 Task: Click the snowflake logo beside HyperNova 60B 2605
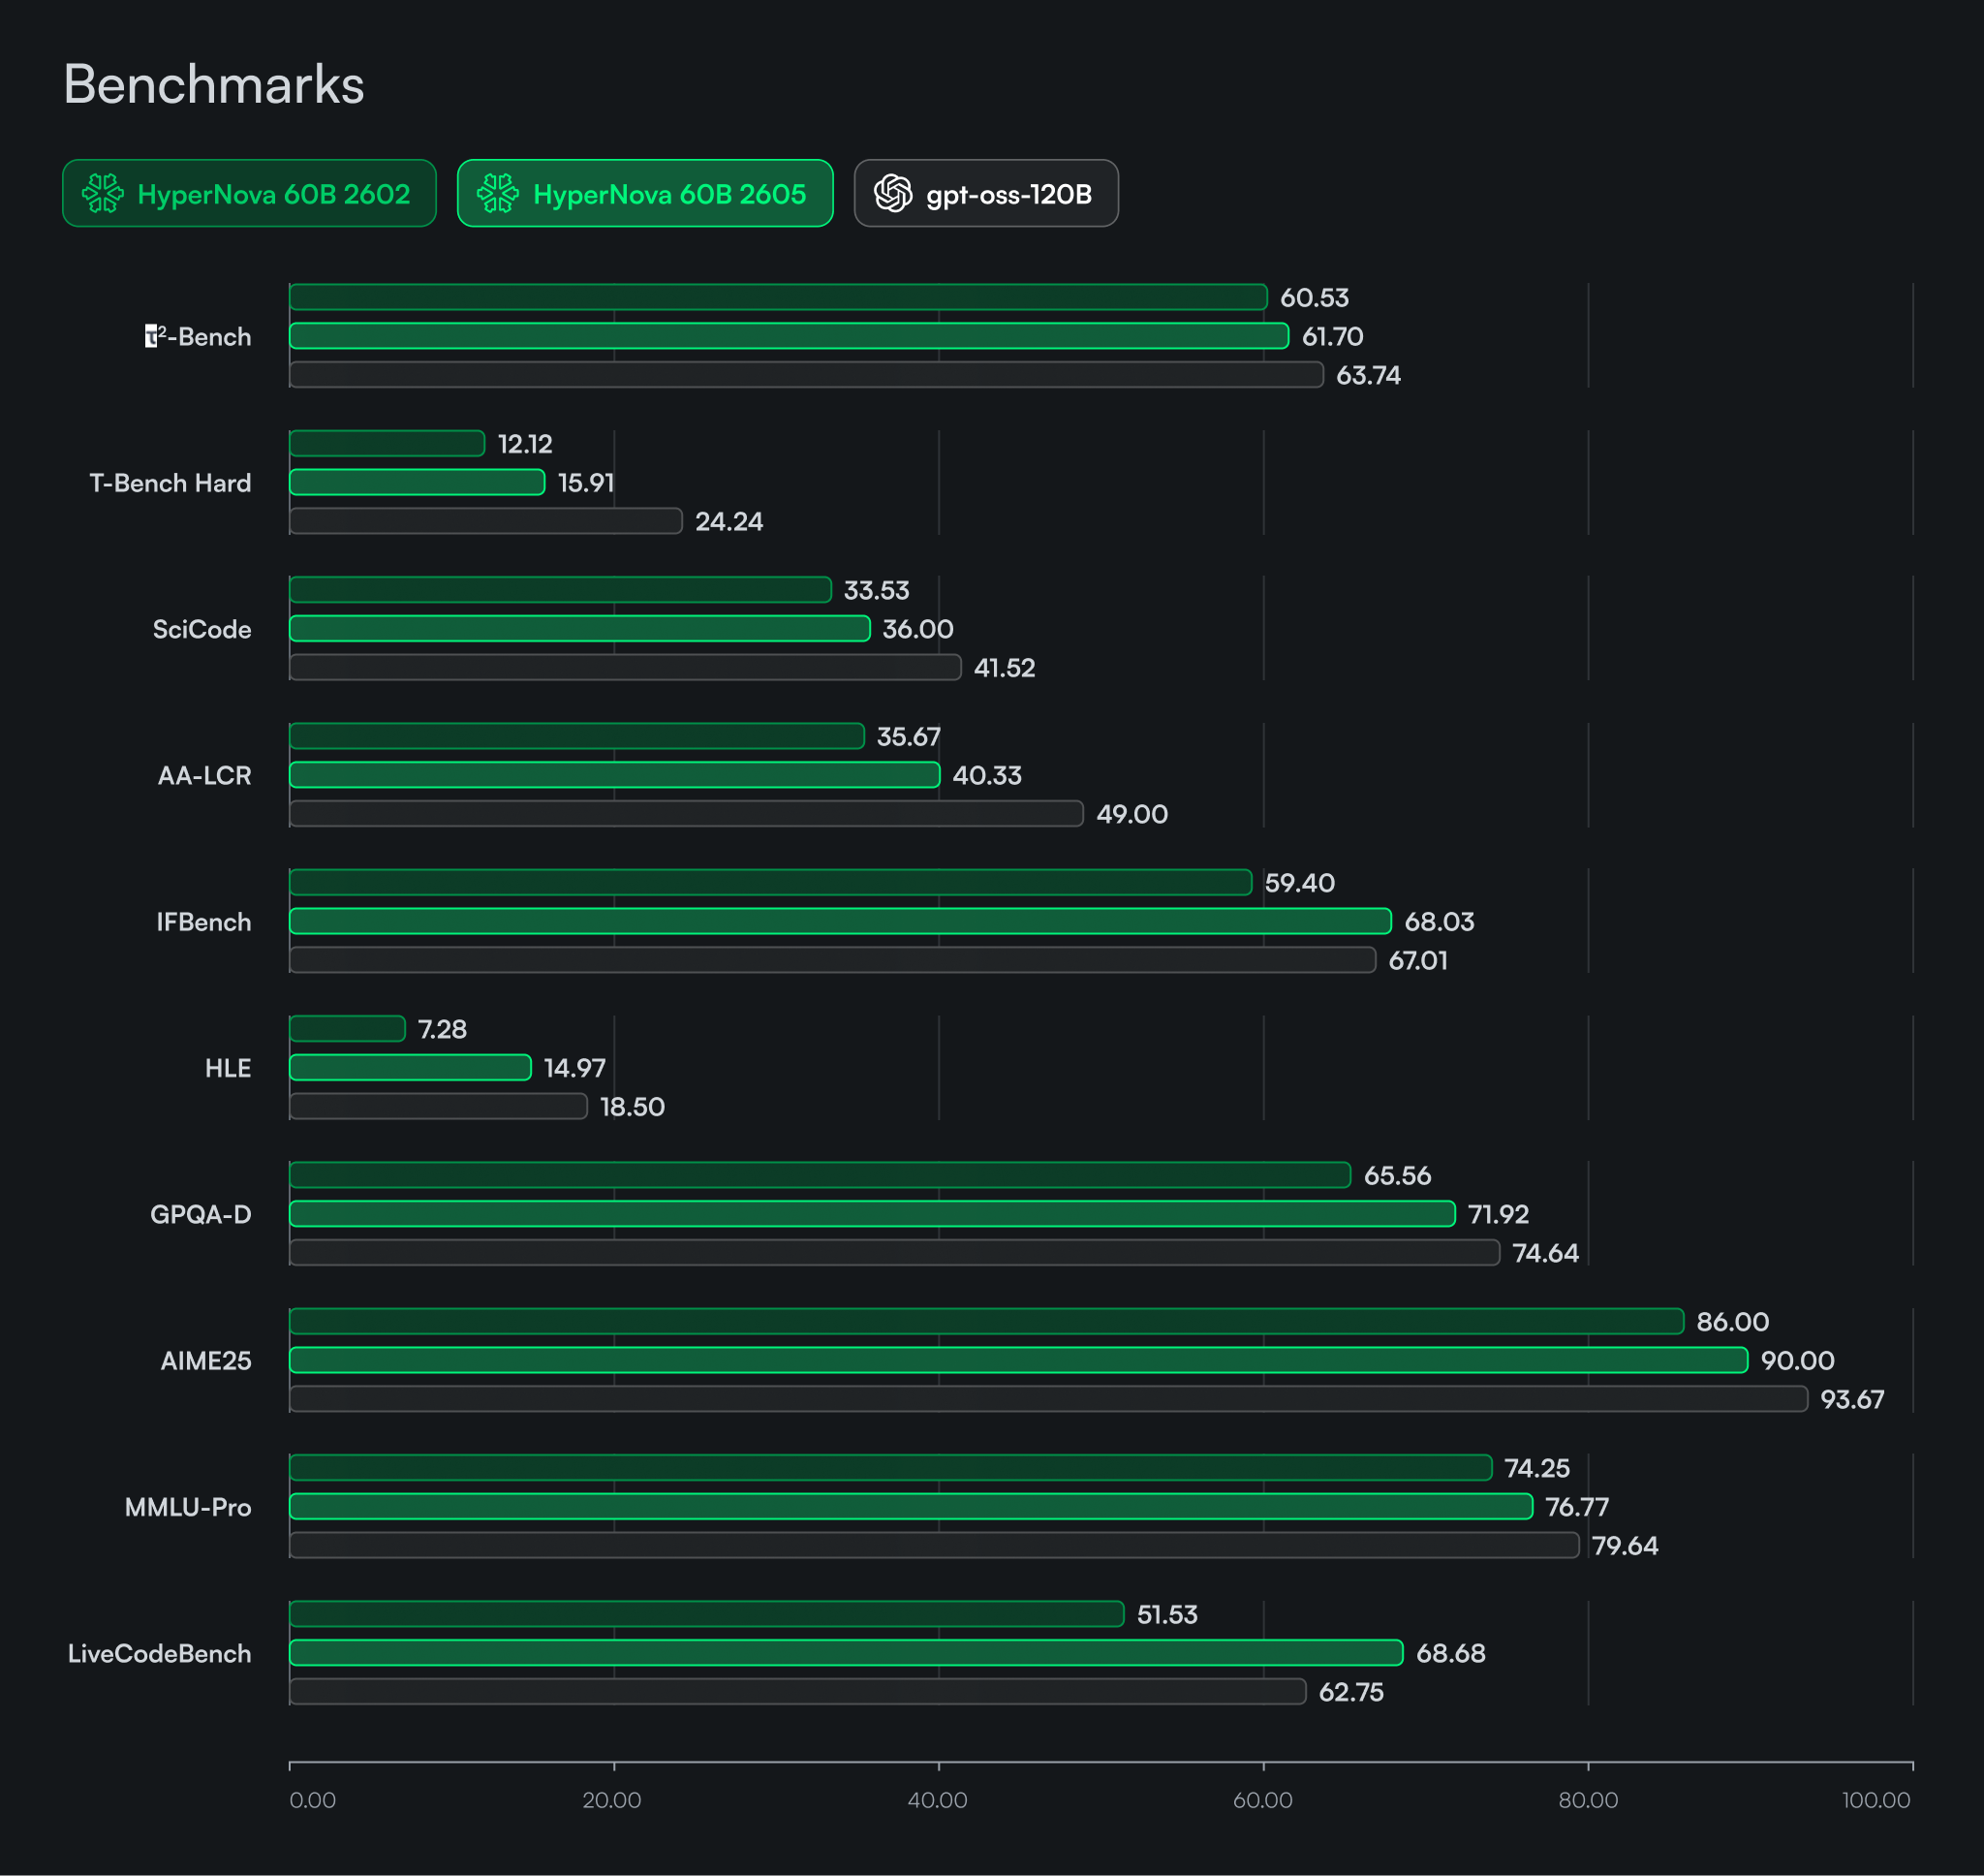[498, 193]
